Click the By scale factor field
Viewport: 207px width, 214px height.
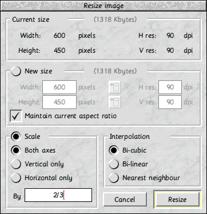pos(58,195)
